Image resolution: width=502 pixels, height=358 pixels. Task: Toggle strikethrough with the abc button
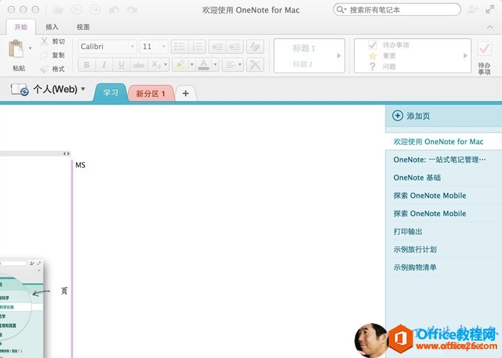pyautogui.click(x=139, y=65)
